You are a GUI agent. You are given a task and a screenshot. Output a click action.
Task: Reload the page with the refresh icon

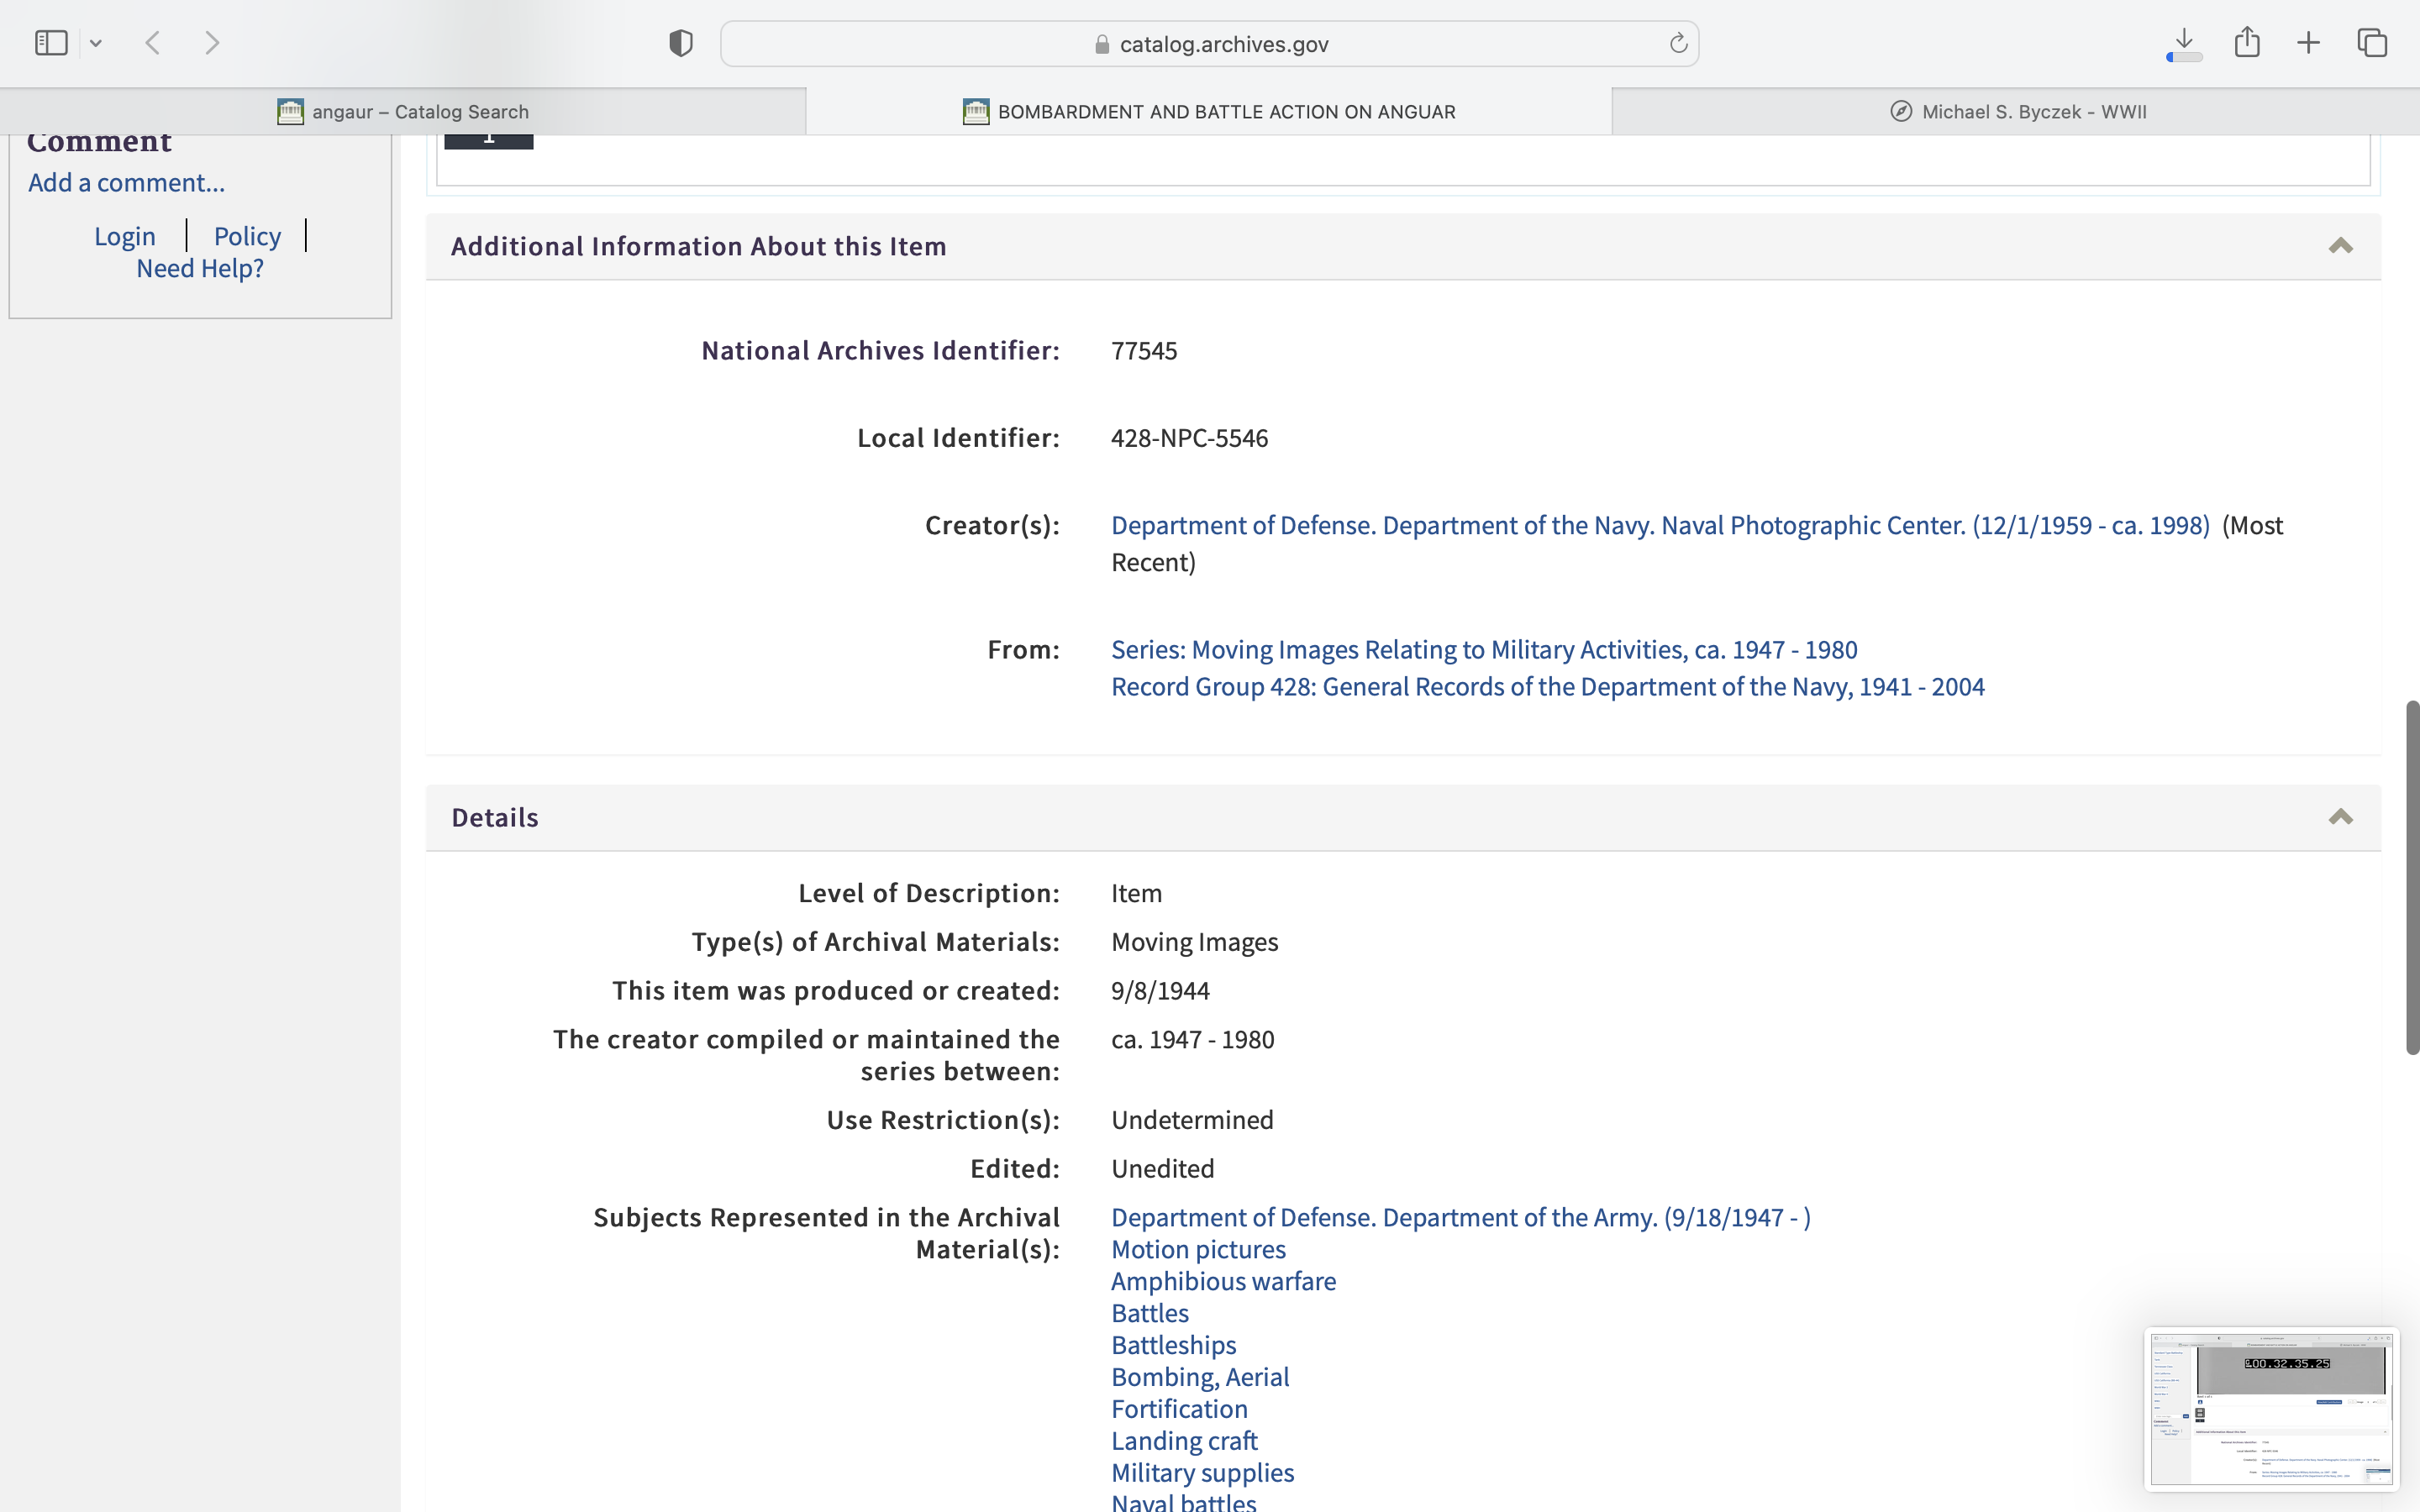coord(1678,43)
